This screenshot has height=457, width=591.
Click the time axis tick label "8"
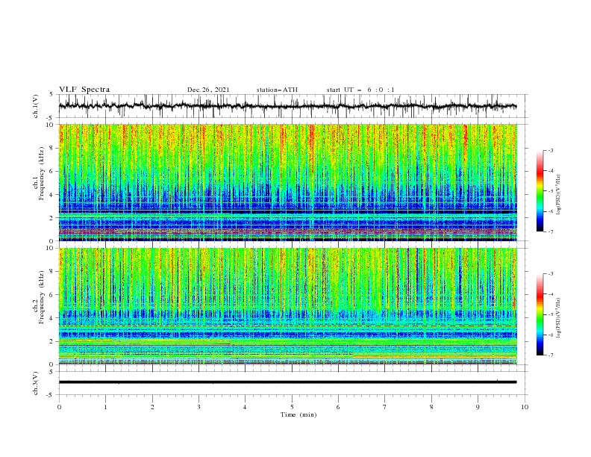coord(431,407)
